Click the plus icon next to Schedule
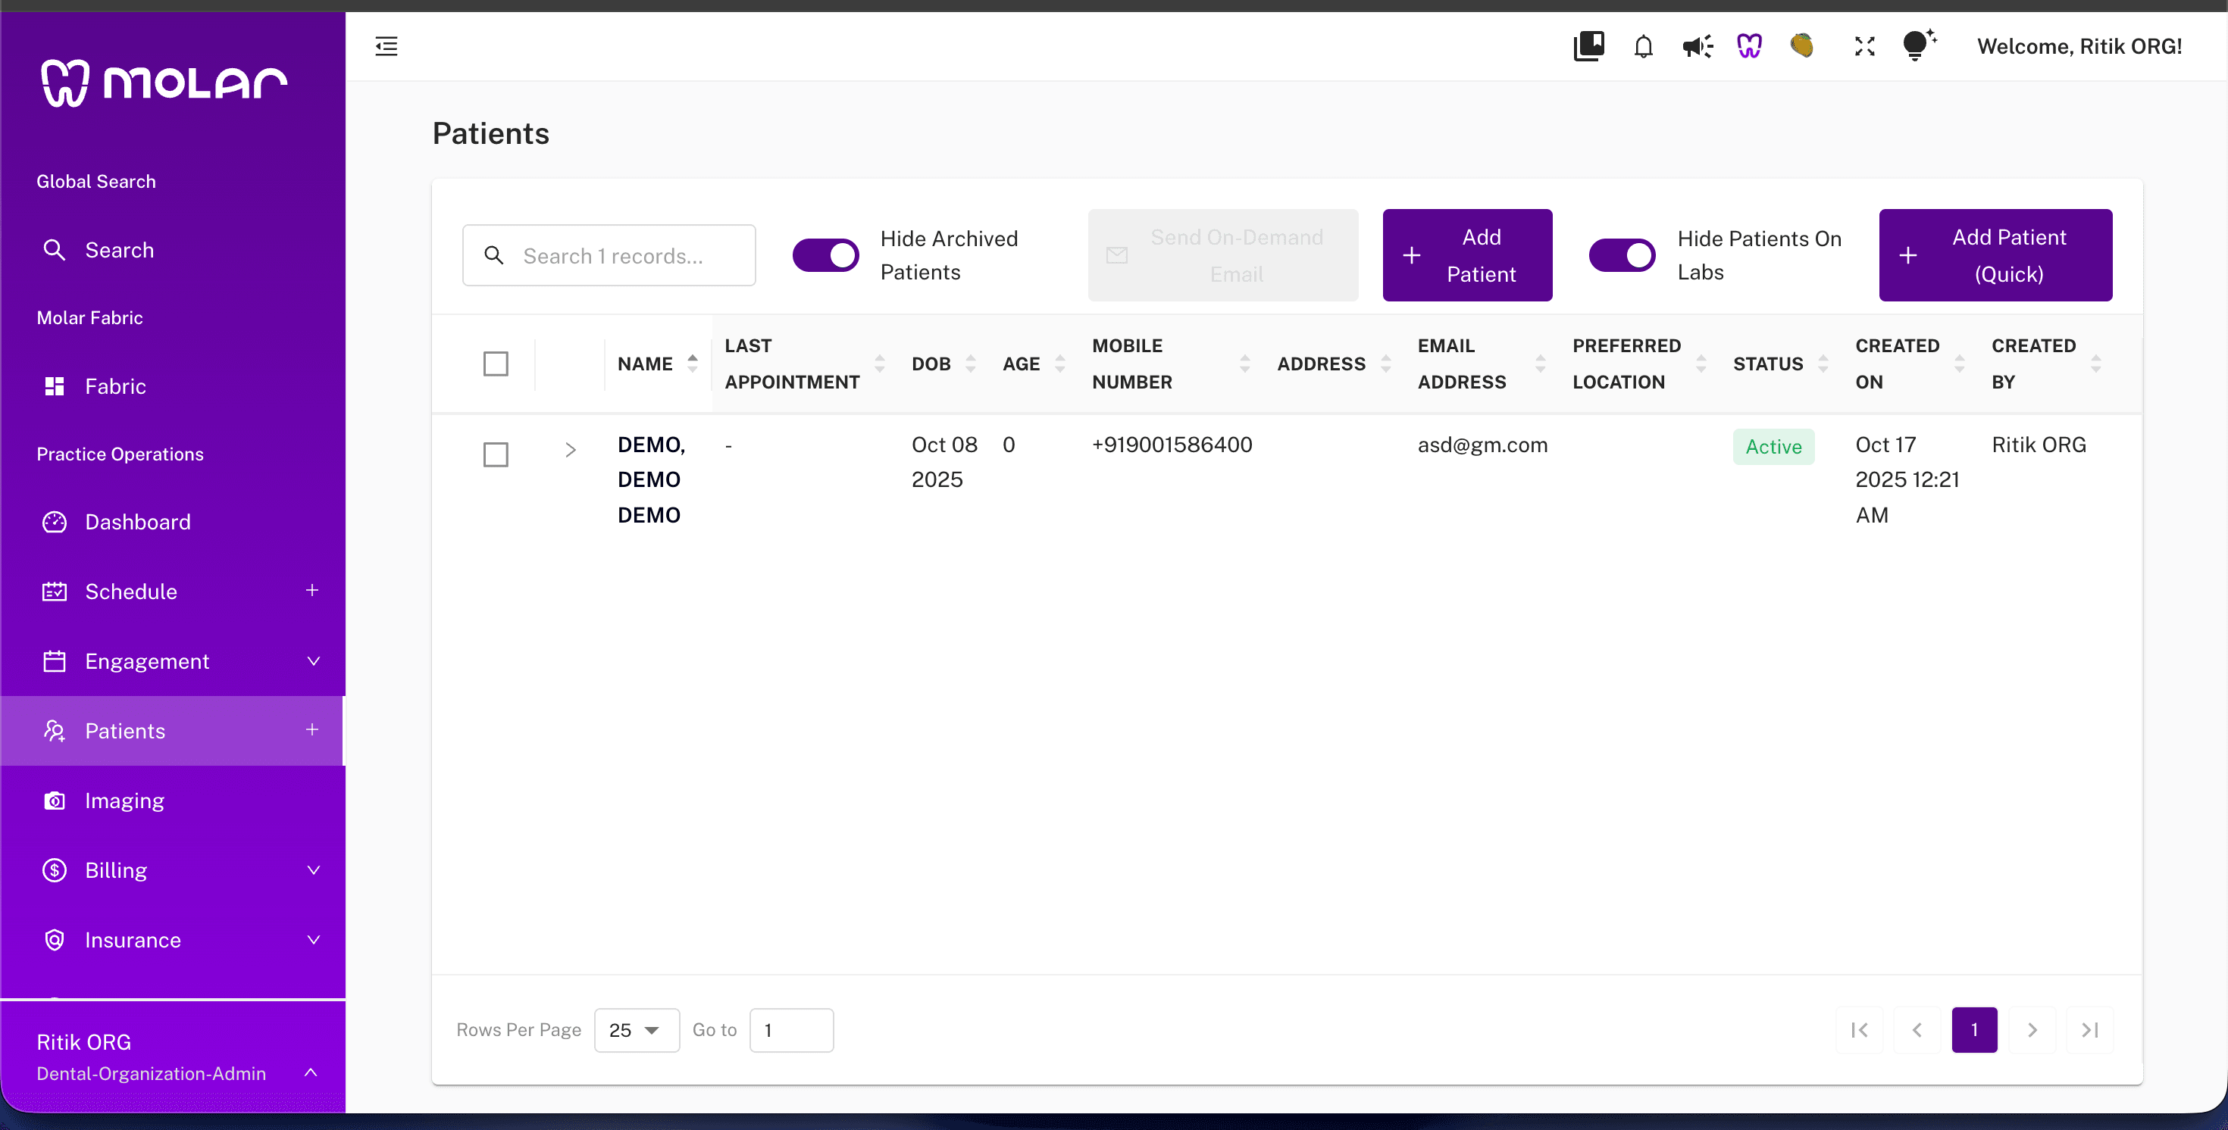Screen dimensions: 2228x1130 [x=312, y=591]
